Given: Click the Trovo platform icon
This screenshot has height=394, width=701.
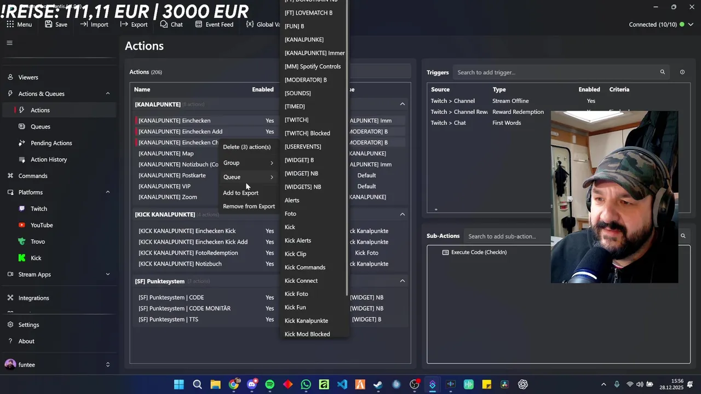Looking at the screenshot, I should pos(22,241).
